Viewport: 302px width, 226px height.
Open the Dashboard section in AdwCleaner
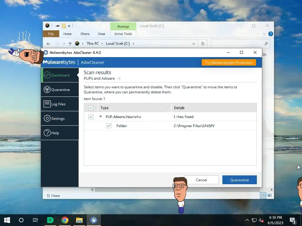(x=60, y=75)
